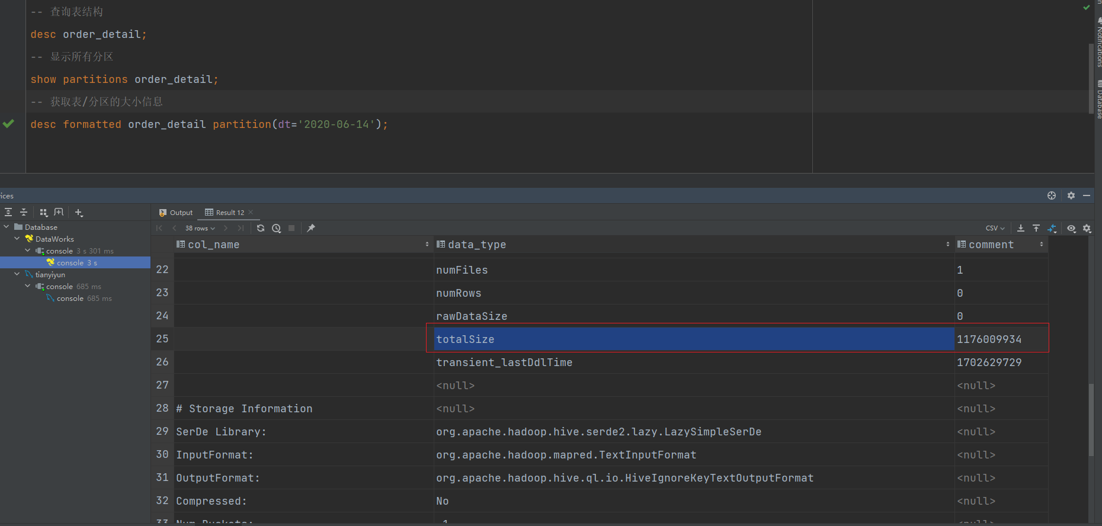Hide the Services panel with minus icon
The height and width of the screenshot is (526, 1102).
click(x=1087, y=195)
